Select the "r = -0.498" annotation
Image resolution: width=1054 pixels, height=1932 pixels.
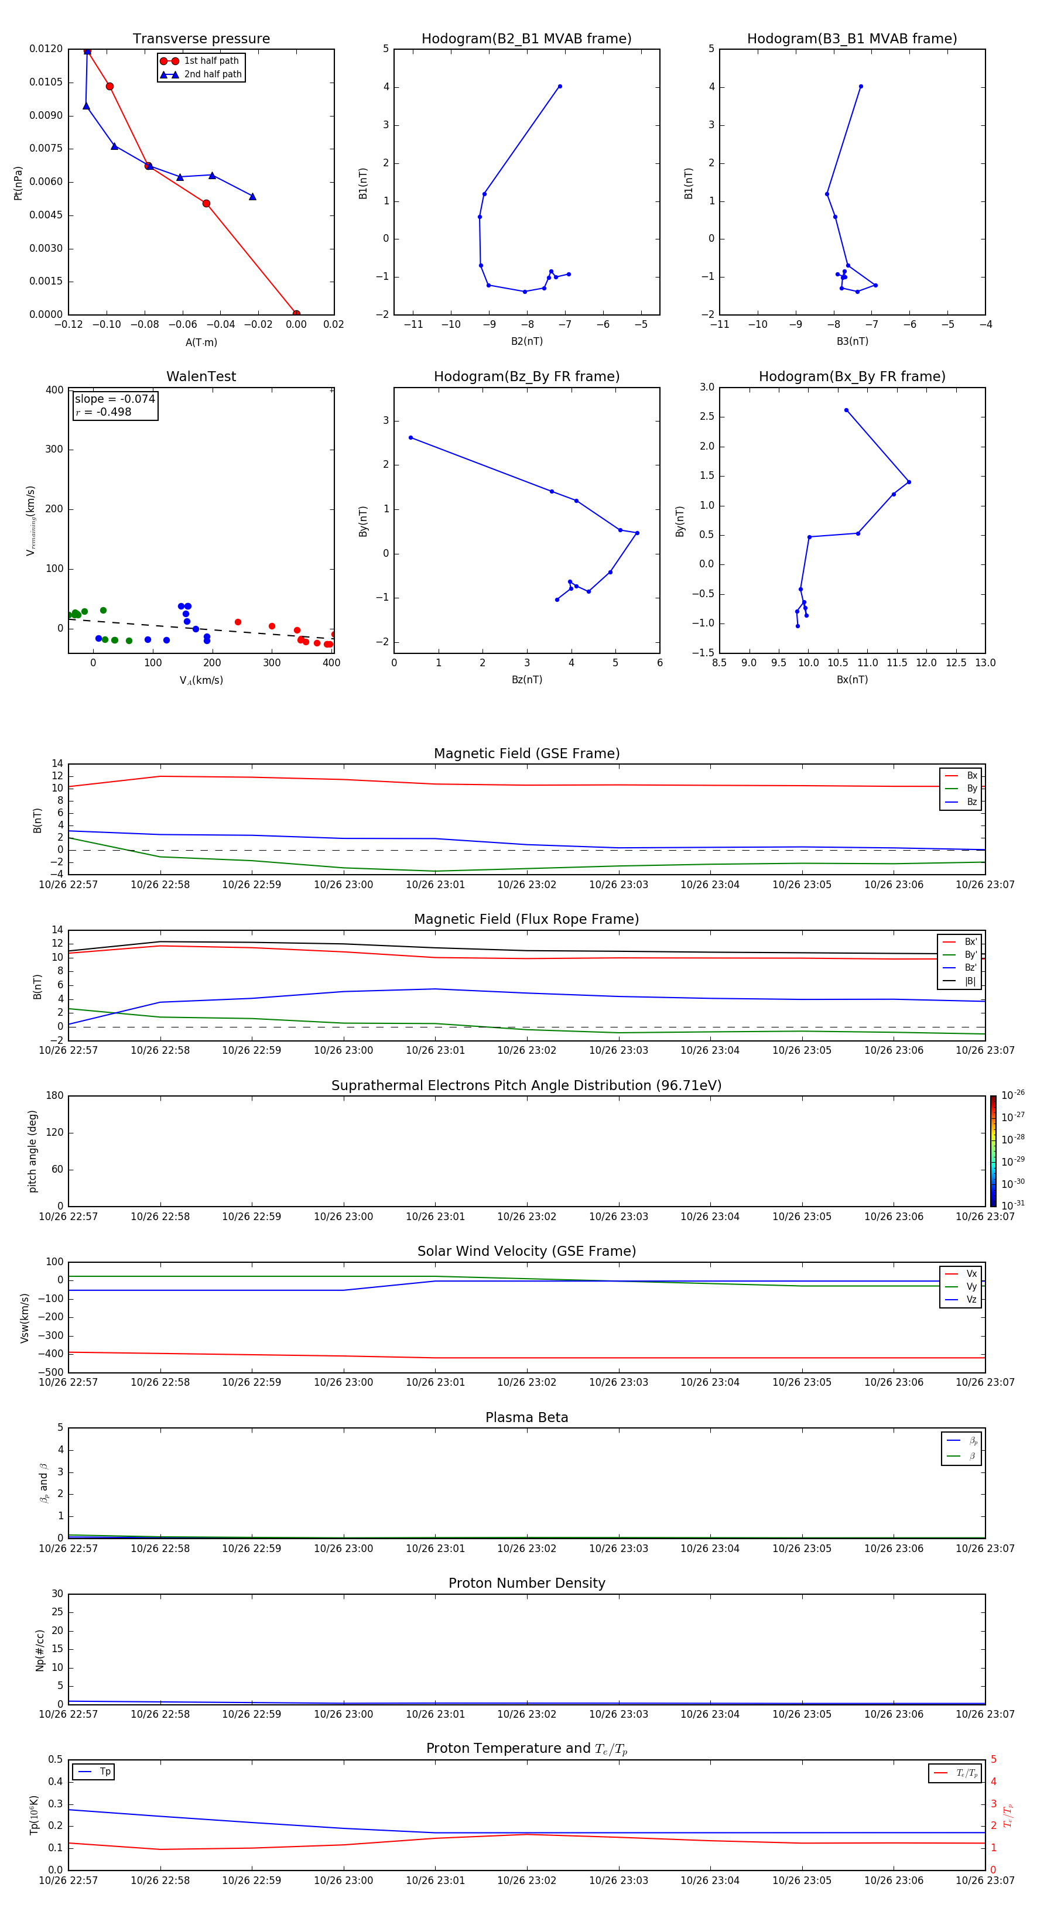point(104,412)
